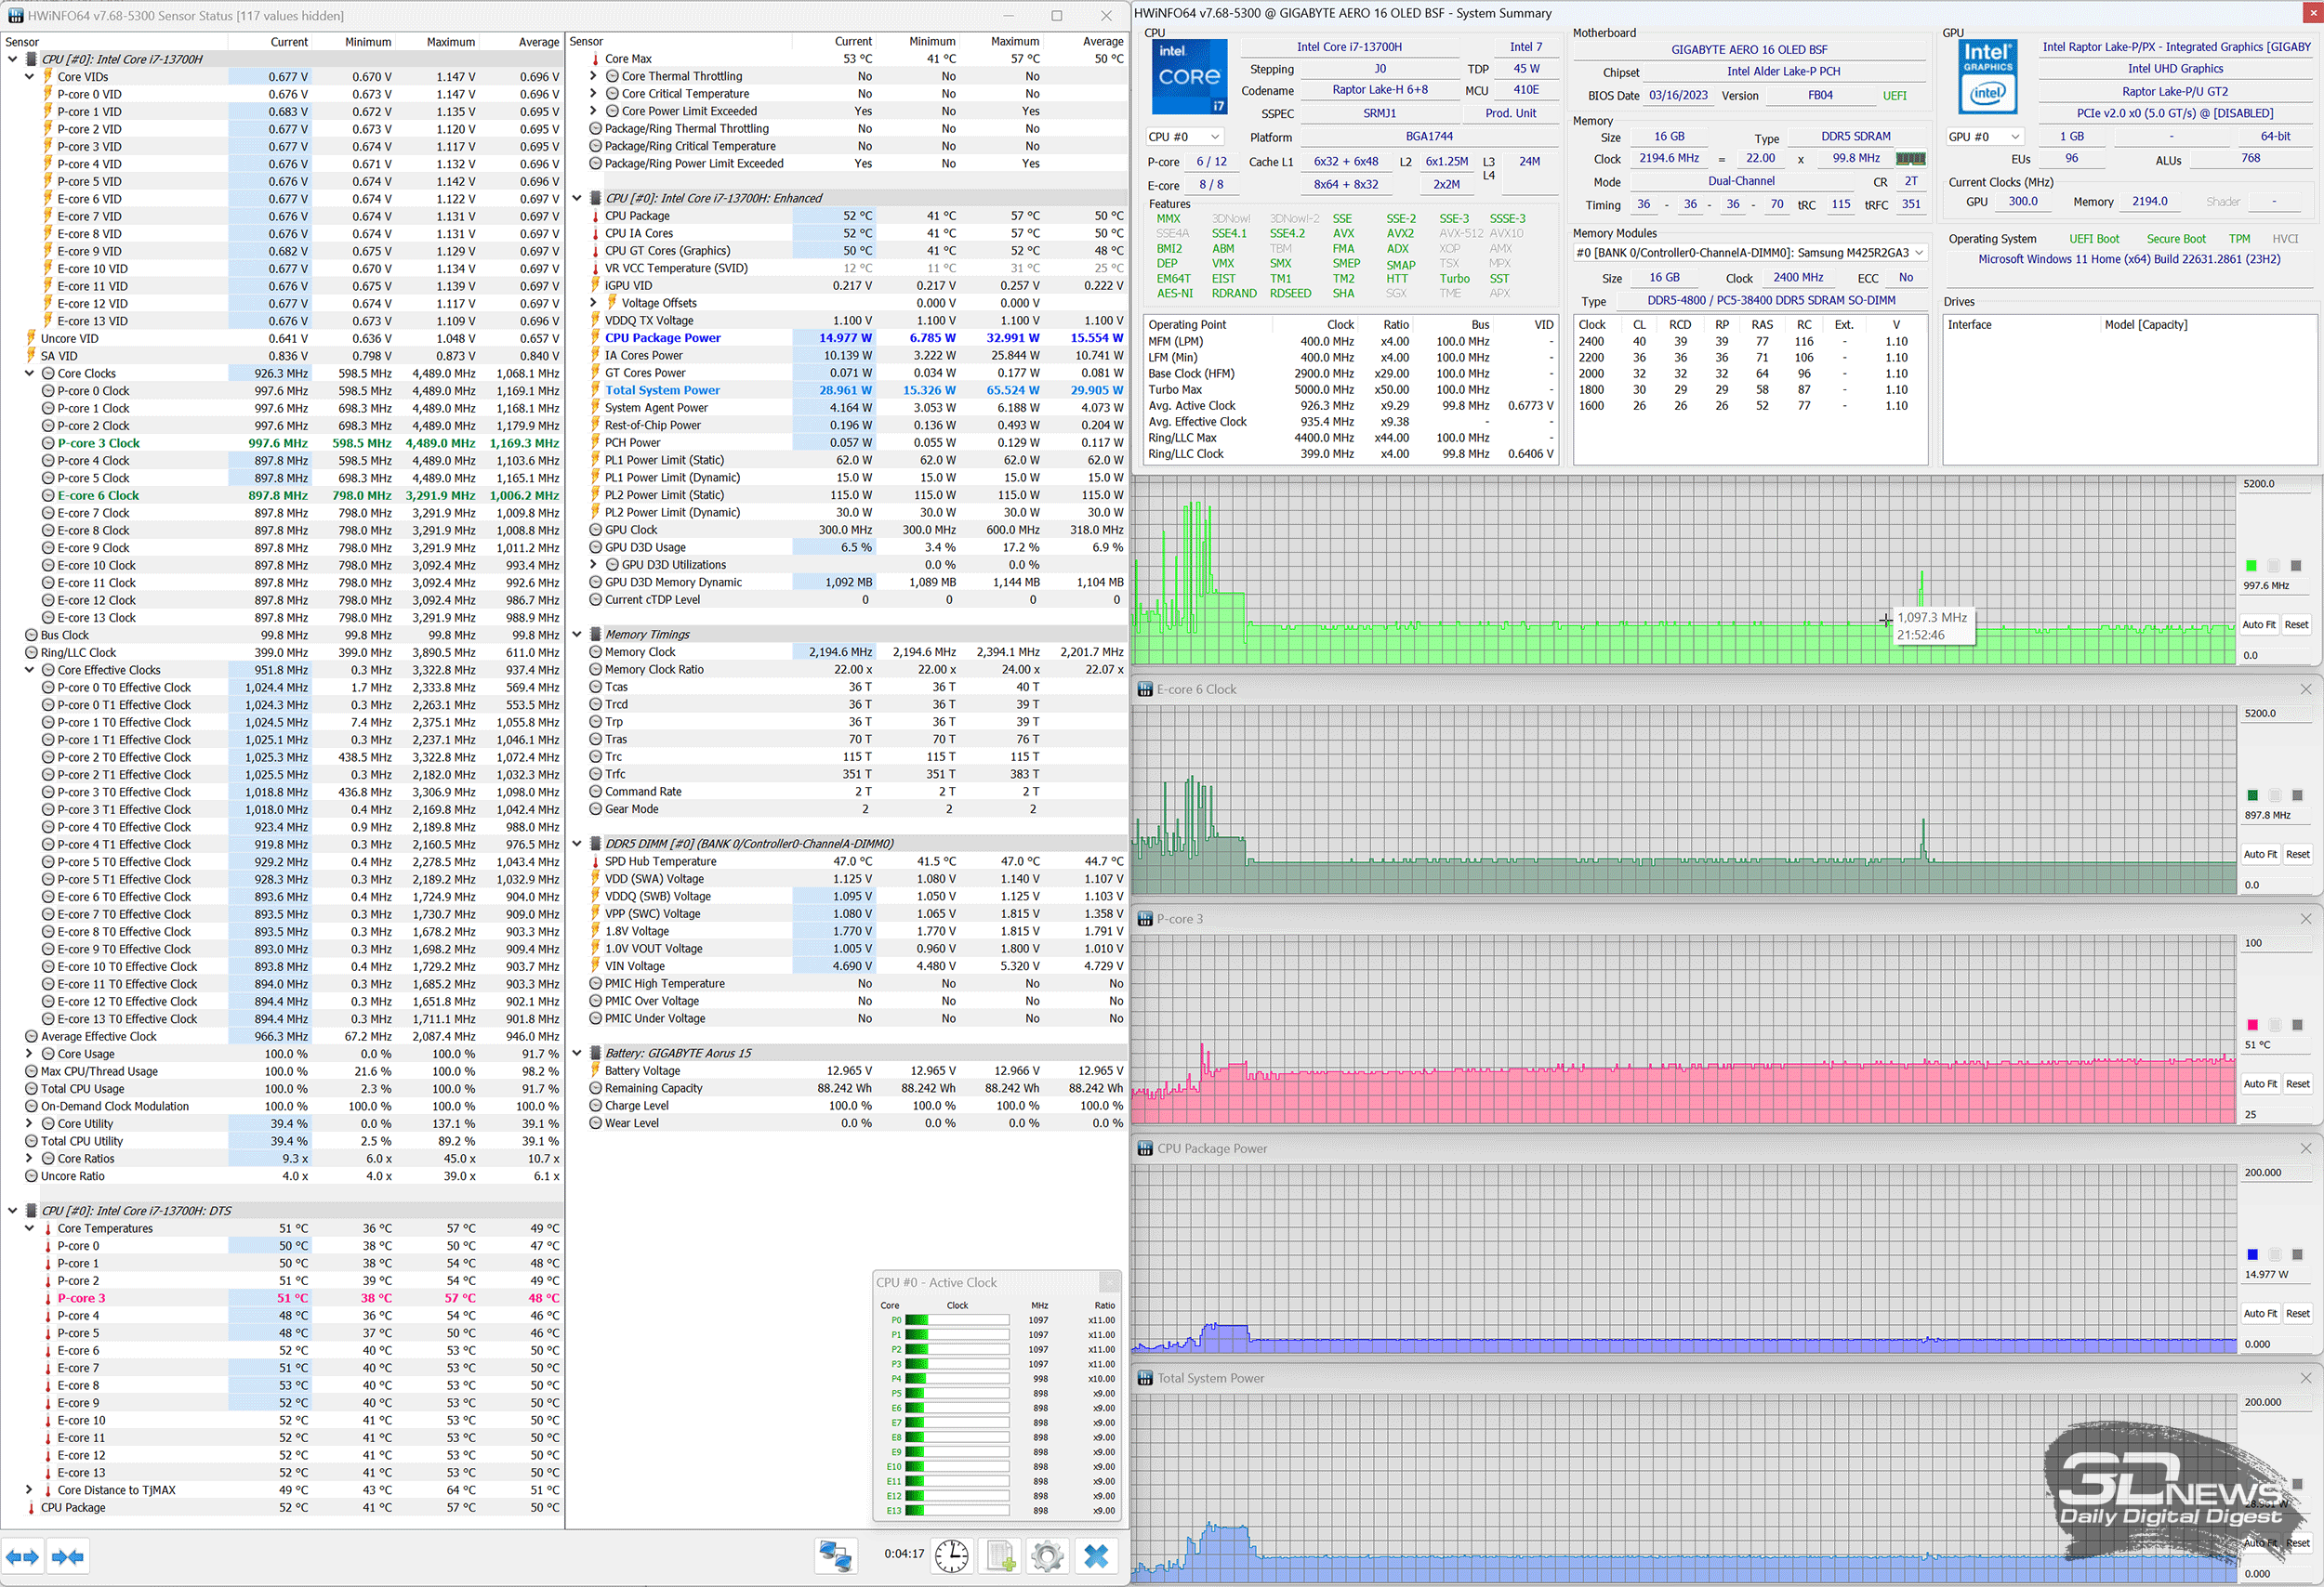Select the Total System Power sensor row

coord(857,391)
